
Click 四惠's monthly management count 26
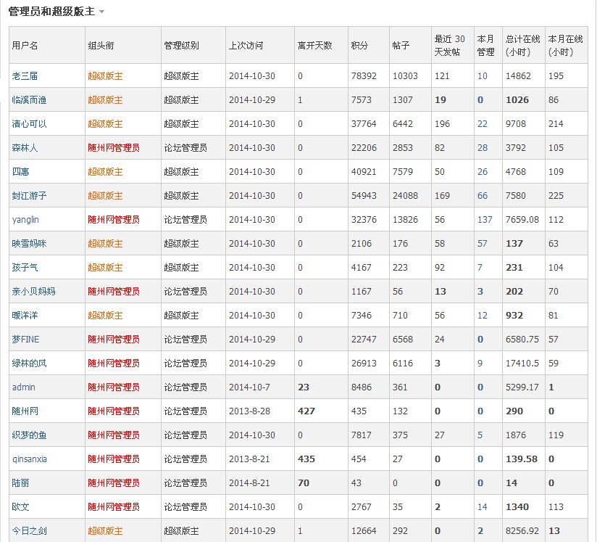pos(483,172)
